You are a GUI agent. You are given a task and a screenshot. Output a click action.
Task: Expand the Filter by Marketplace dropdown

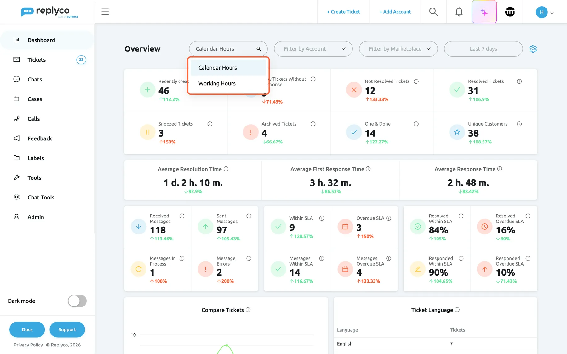click(398, 49)
